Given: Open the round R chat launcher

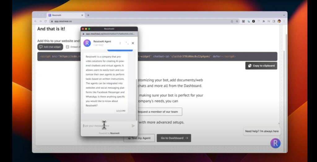Looking at the screenshot, I should 275,143.
